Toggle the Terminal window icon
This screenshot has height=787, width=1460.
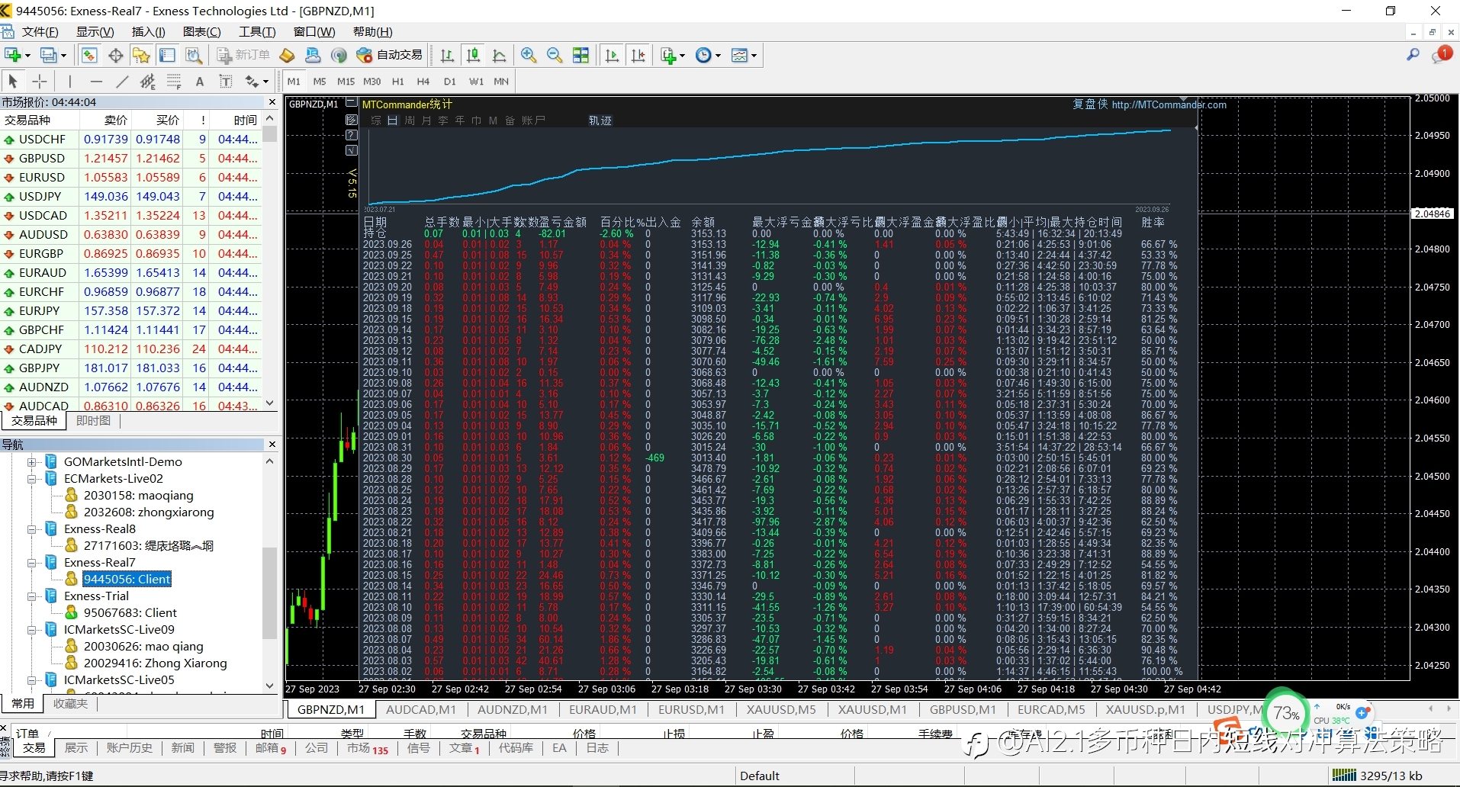(167, 55)
